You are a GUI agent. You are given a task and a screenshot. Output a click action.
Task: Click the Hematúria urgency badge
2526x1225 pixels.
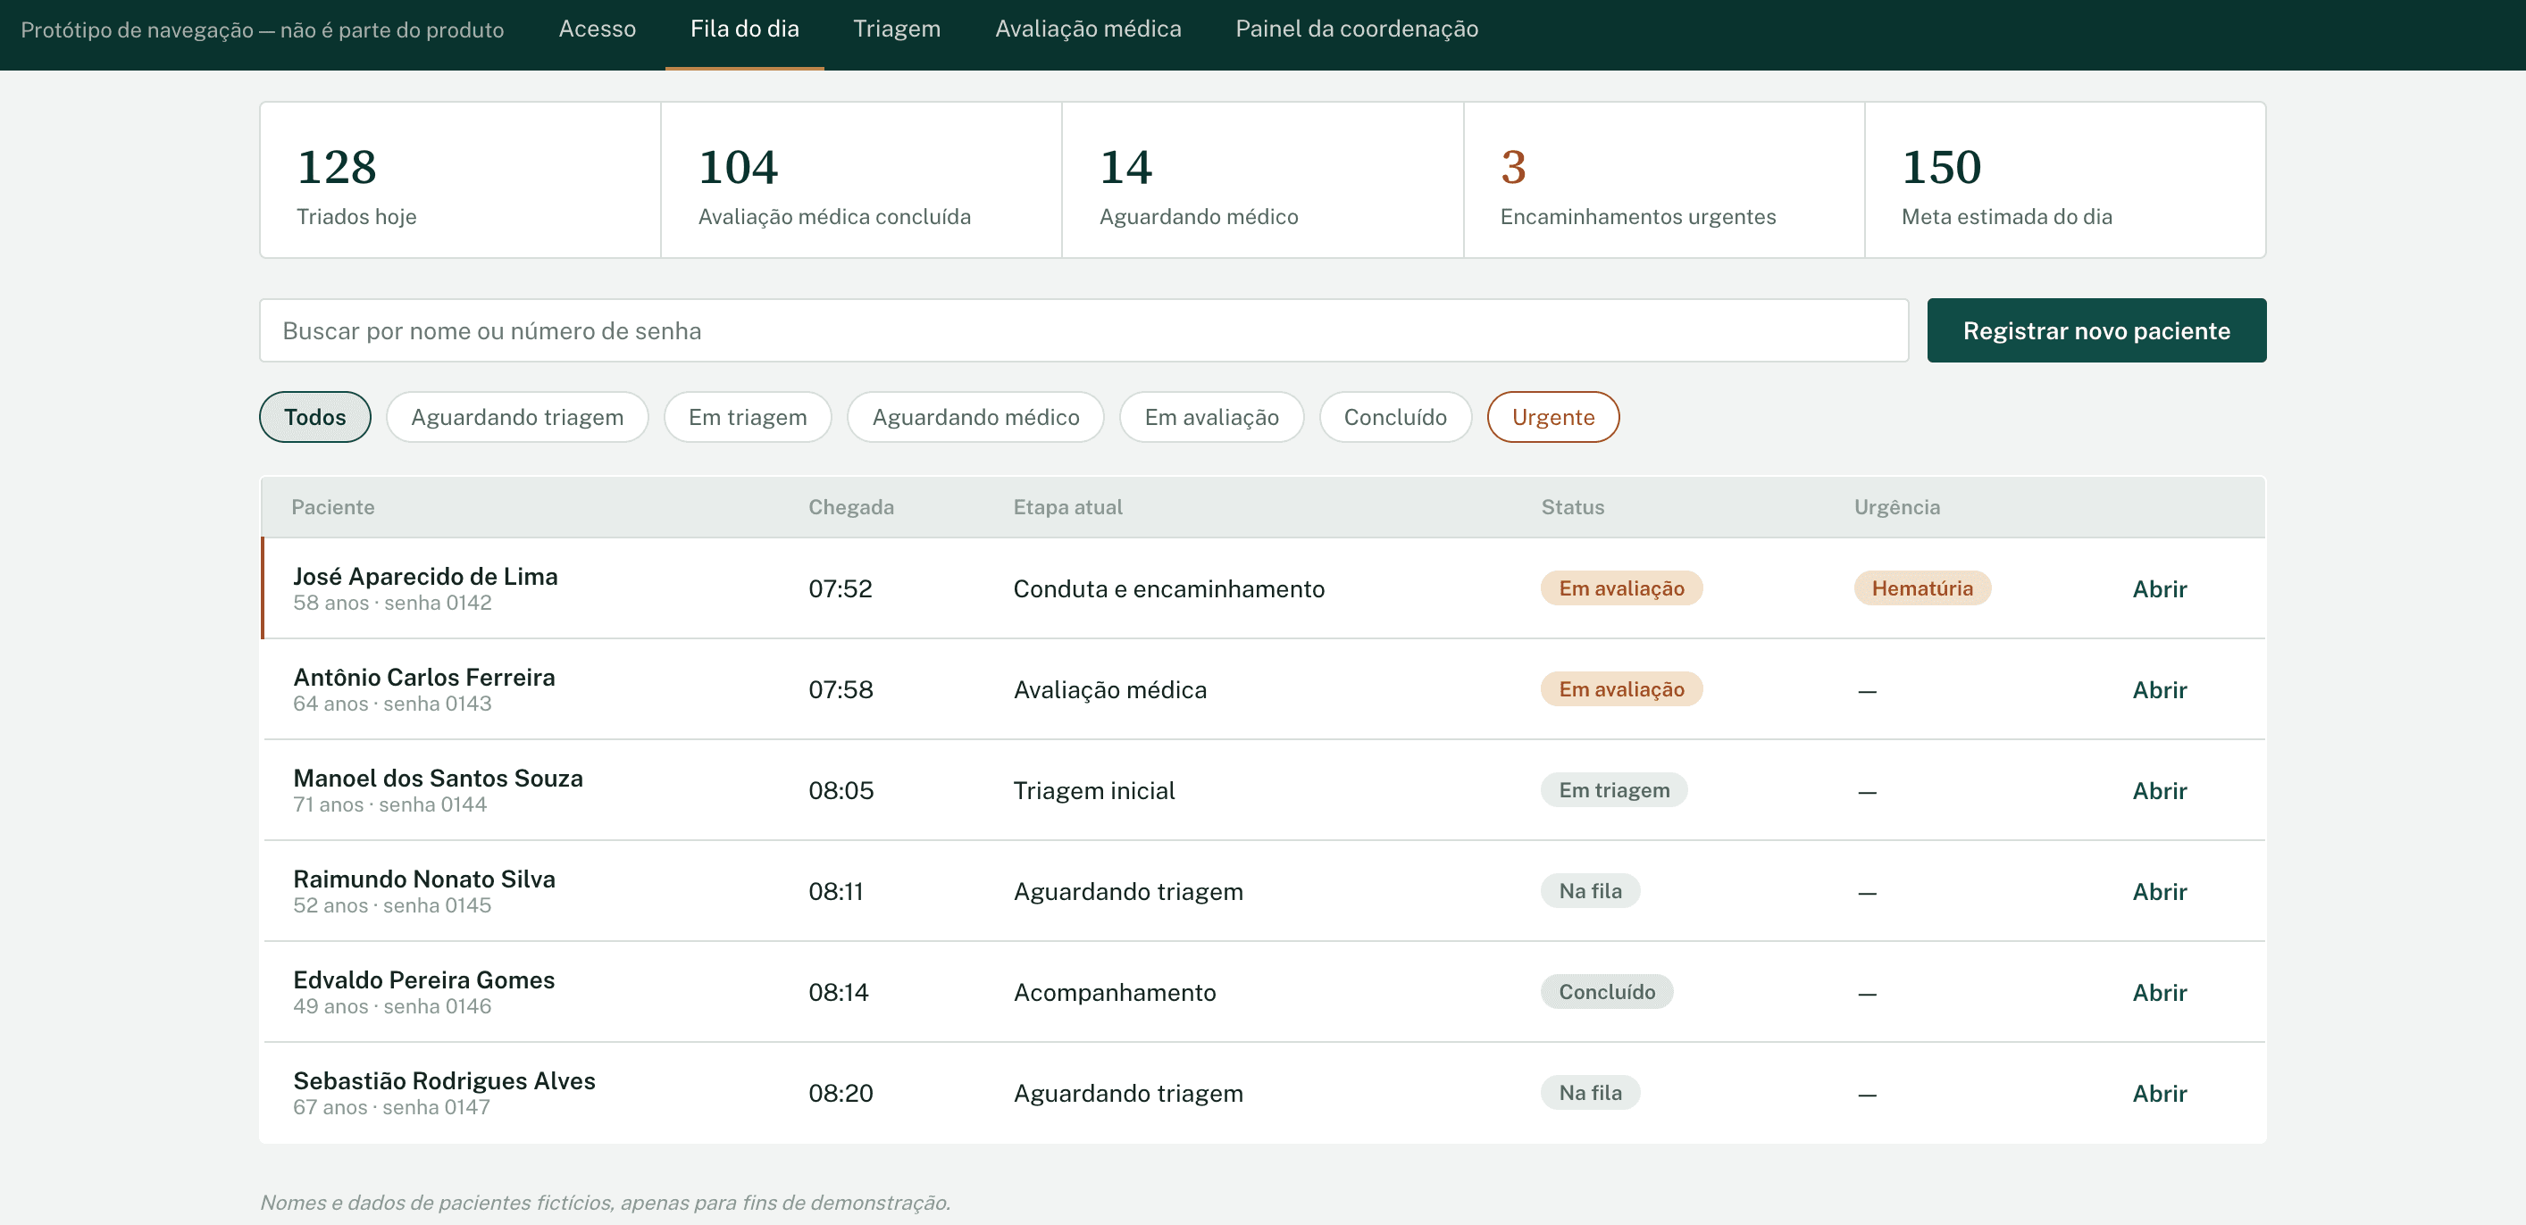1921,588
